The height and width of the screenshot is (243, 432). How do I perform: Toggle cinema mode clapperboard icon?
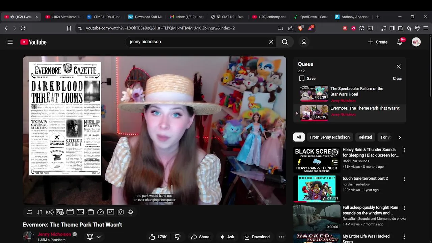pos(70,212)
